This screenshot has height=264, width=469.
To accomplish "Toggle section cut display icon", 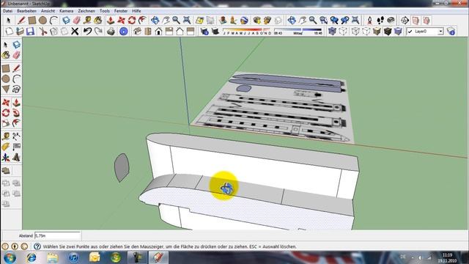I will coord(426,21).
